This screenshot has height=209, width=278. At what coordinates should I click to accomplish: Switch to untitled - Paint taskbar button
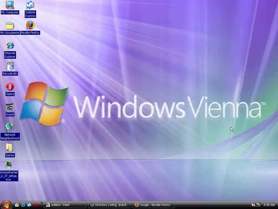pyautogui.click(x=65, y=205)
